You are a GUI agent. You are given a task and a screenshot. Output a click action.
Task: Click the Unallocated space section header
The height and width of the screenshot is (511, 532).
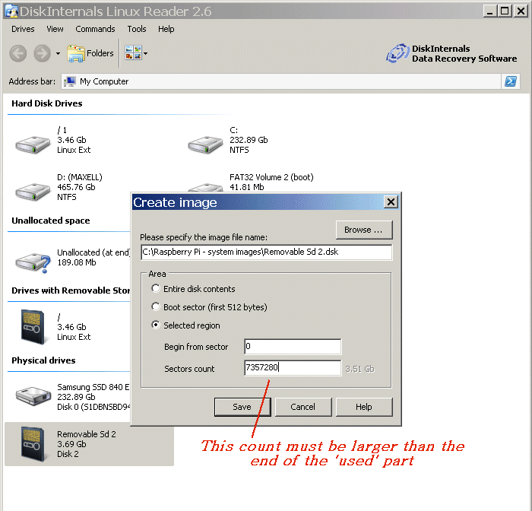click(x=51, y=221)
